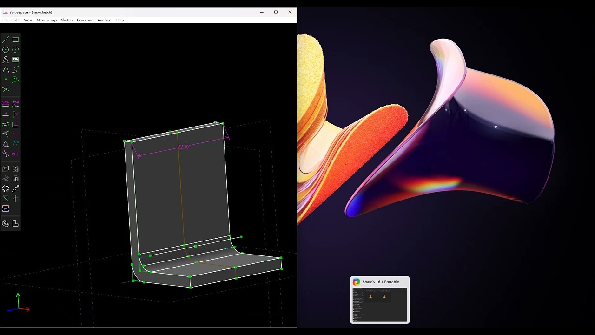
Task: Select the Arc of a Circle tool
Action: click(15, 50)
